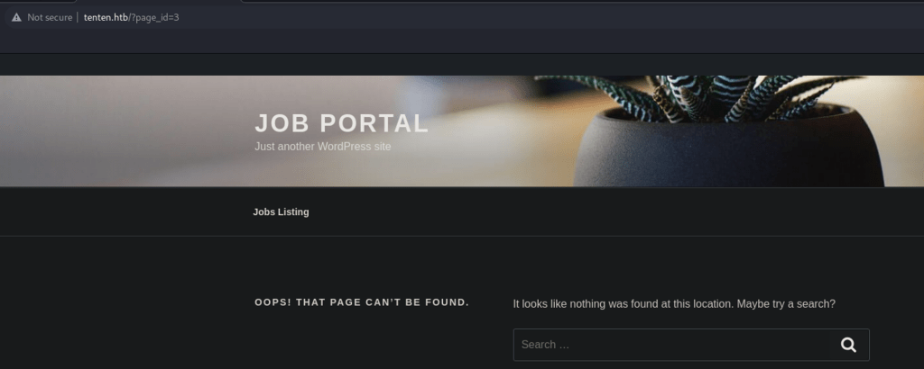
Task: Click the 'Not secure' label text
Action: coord(50,17)
